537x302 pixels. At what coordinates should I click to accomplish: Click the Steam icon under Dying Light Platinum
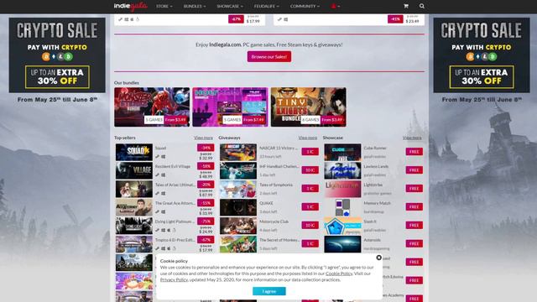[158, 230]
